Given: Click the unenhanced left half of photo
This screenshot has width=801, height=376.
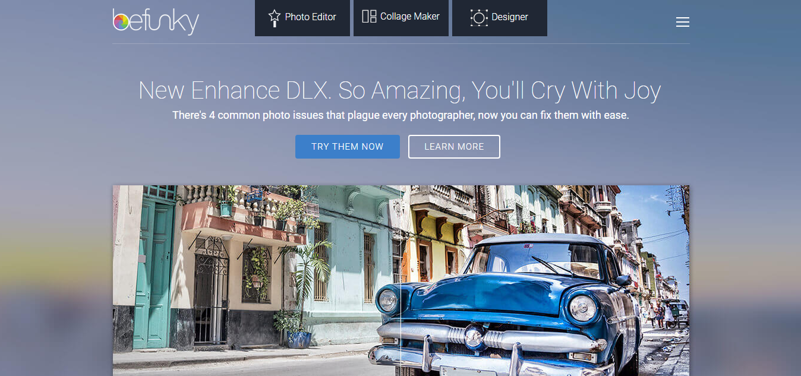Looking at the screenshot, I should [x=257, y=280].
